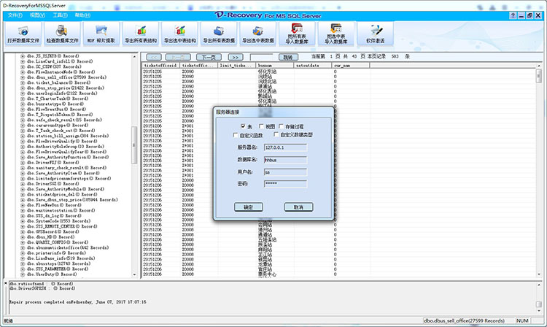This screenshot has width=547, height=327.
Task: Select dbo.printerinfo tree item
Action: (56, 253)
